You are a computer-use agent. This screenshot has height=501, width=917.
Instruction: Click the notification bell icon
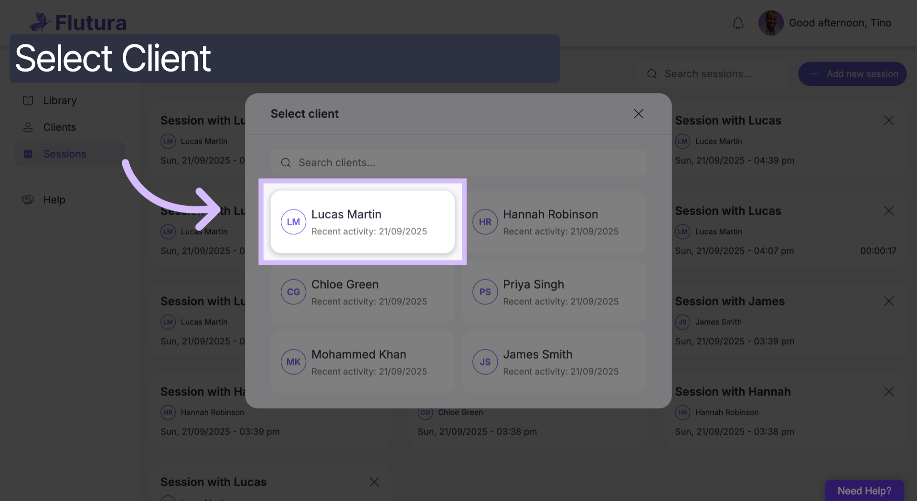[738, 23]
